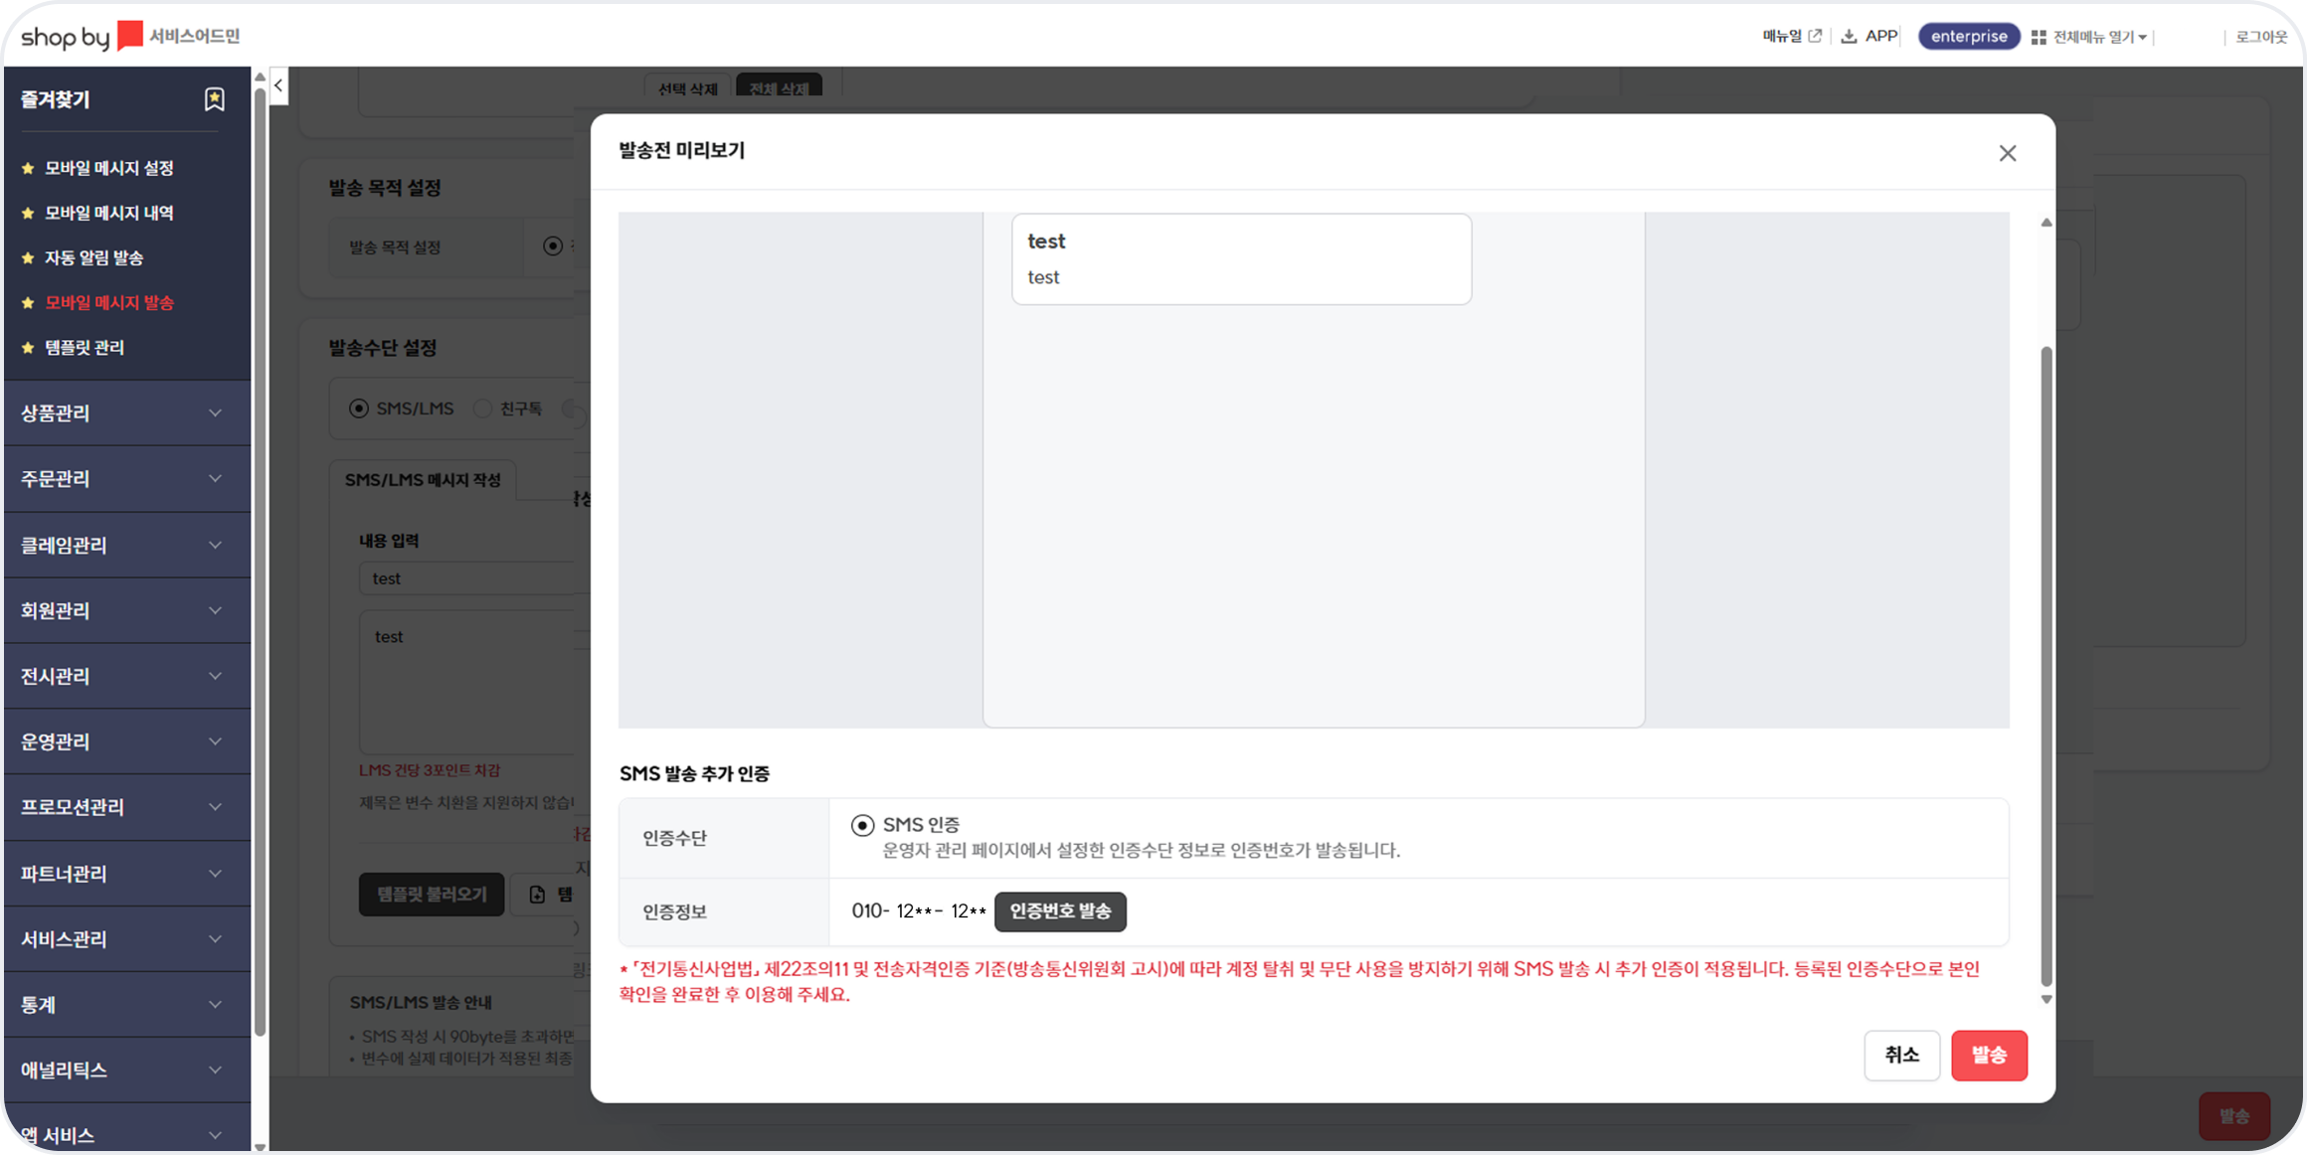This screenshot has height=1155, width=2307.
Task: Expand 프로모션관리 menu
Action: click(x=126, y=807)
